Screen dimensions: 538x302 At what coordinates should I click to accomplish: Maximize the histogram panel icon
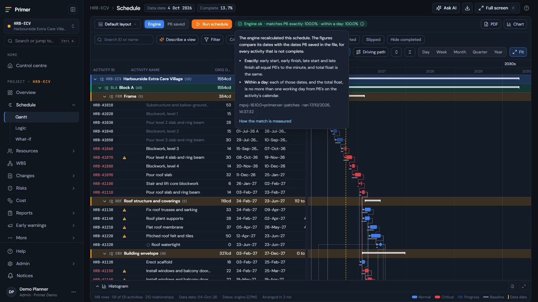coord(524,286)
